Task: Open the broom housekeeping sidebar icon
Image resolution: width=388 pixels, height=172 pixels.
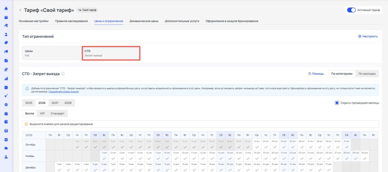Action: pos(6,96)
